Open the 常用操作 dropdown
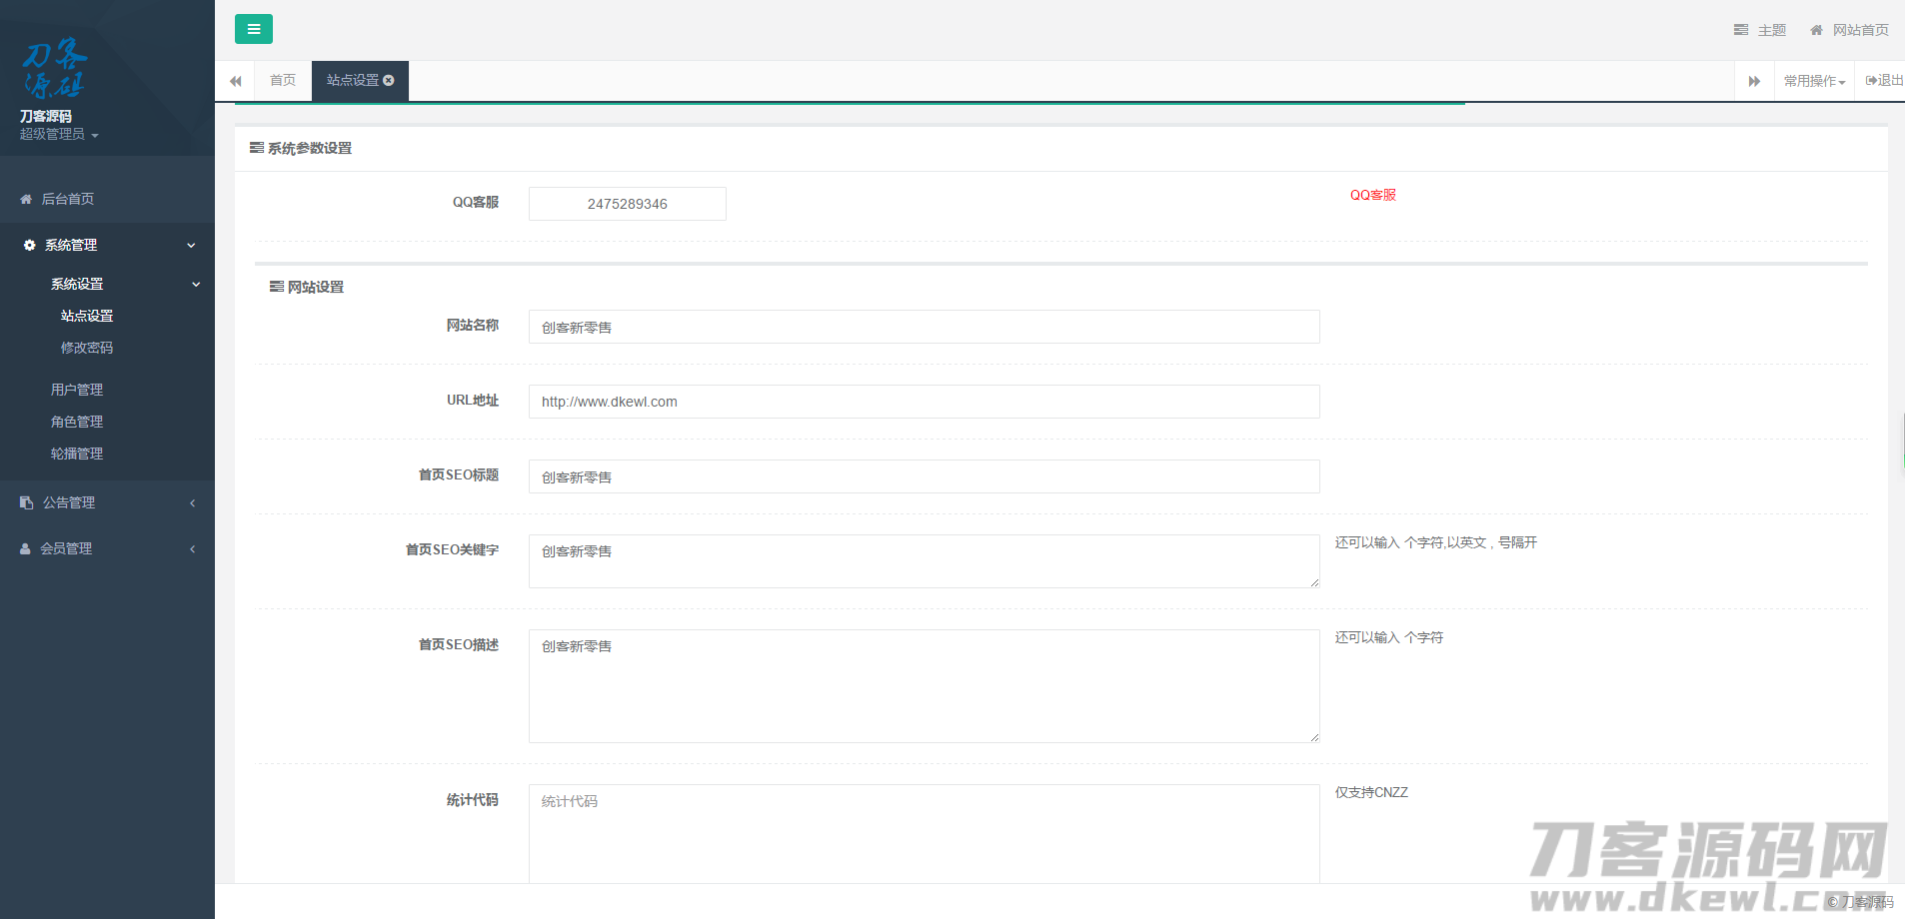1905x919 pixels. pos(1812,80)
